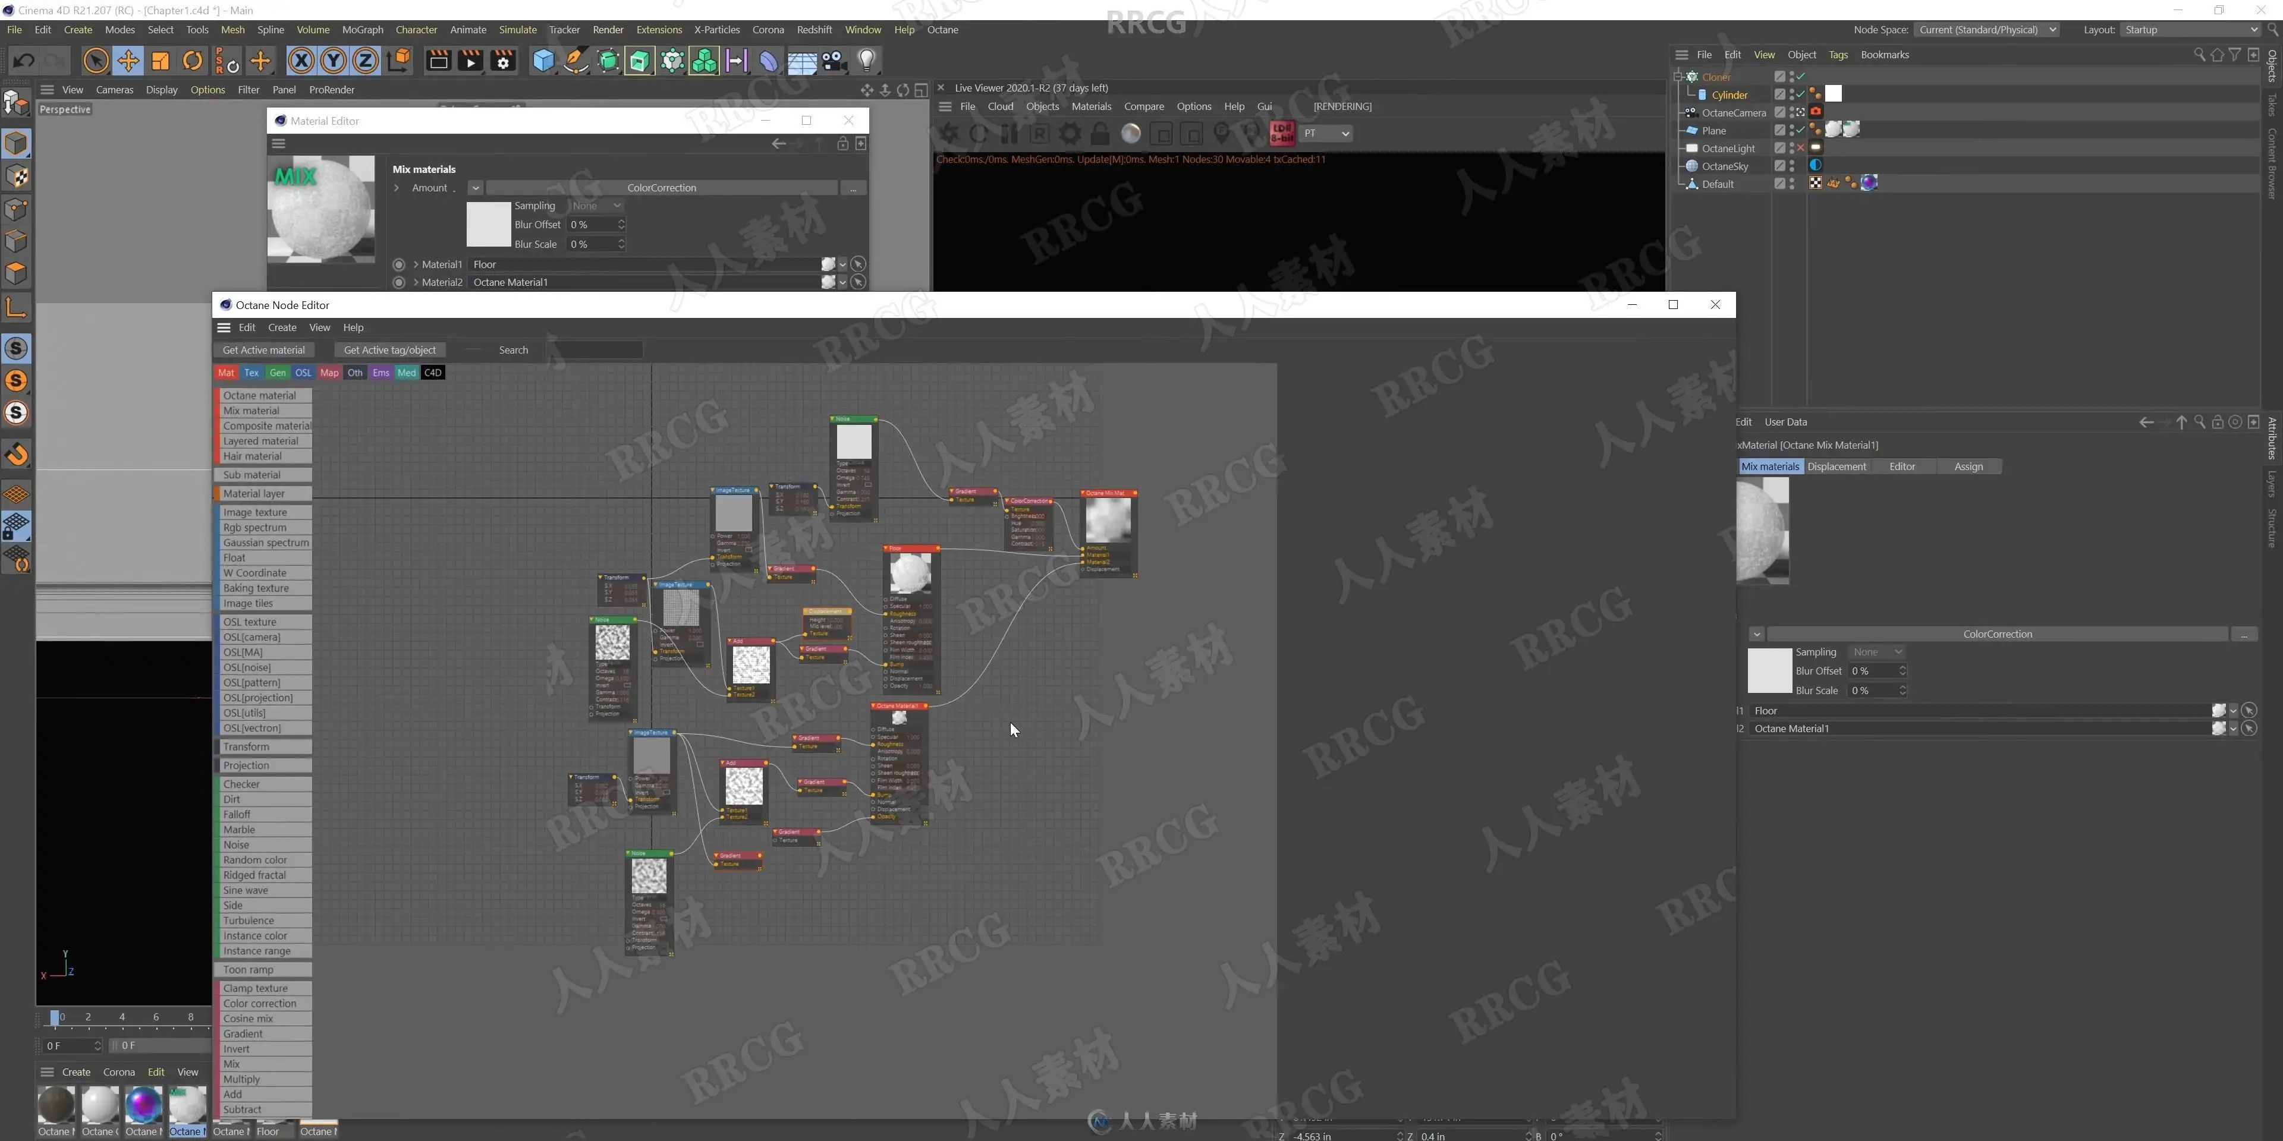
Task: Click Object Manager search magnifier icon
Action: (x=2199, y=54)
